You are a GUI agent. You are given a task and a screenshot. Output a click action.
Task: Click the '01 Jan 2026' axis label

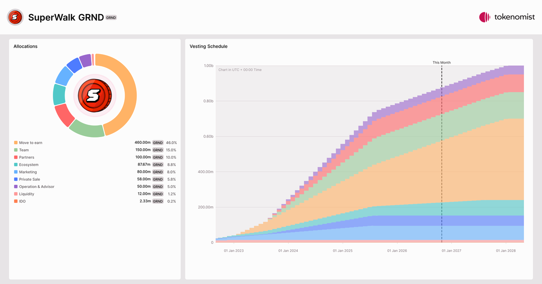pos(397,251)
